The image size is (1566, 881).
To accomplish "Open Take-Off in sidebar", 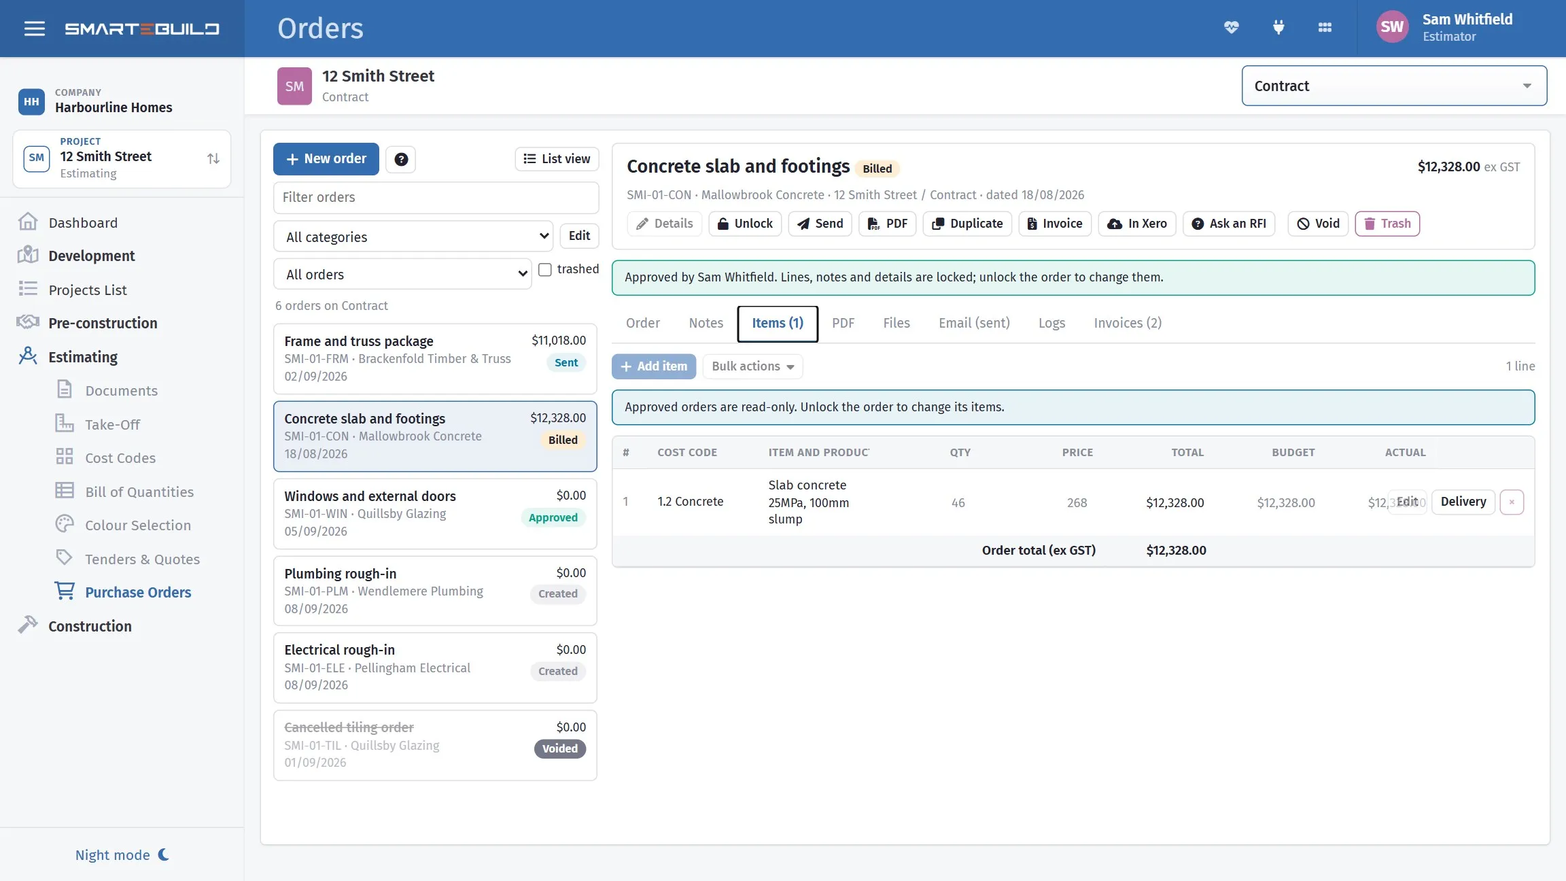I will pyautogui.click(x=112, y=424).
